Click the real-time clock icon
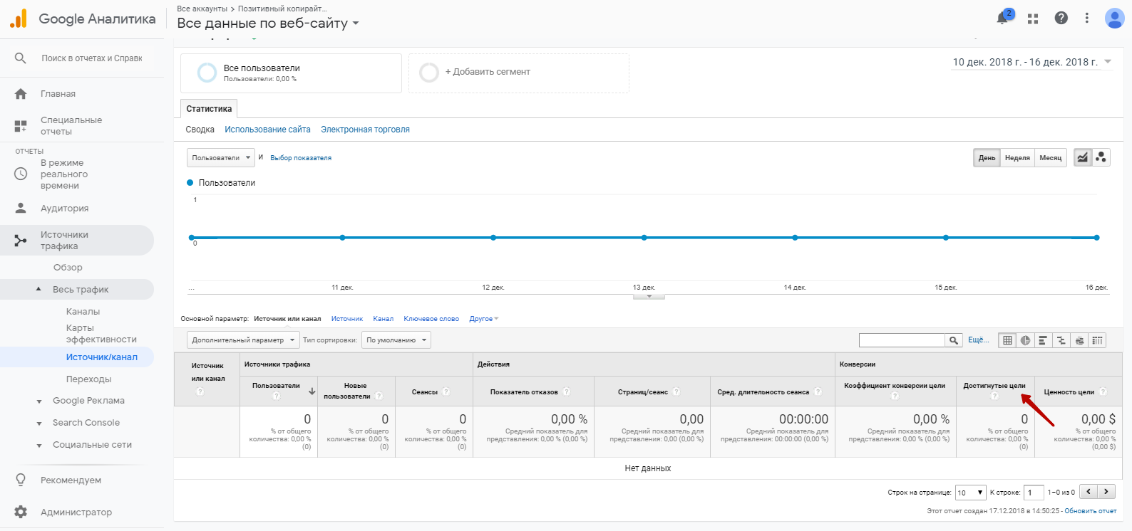 tap(21, 174)
